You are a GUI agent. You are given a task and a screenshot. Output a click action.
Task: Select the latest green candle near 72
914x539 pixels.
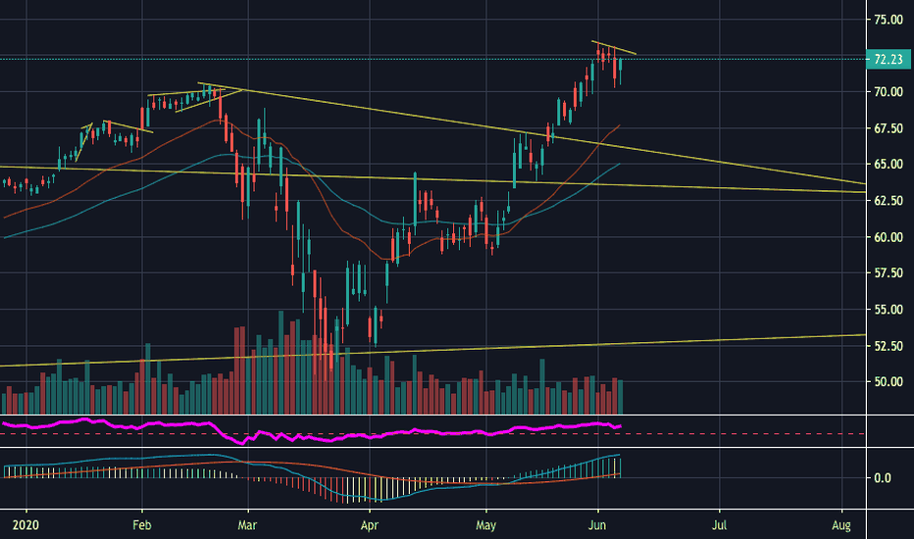coord(620,66)
